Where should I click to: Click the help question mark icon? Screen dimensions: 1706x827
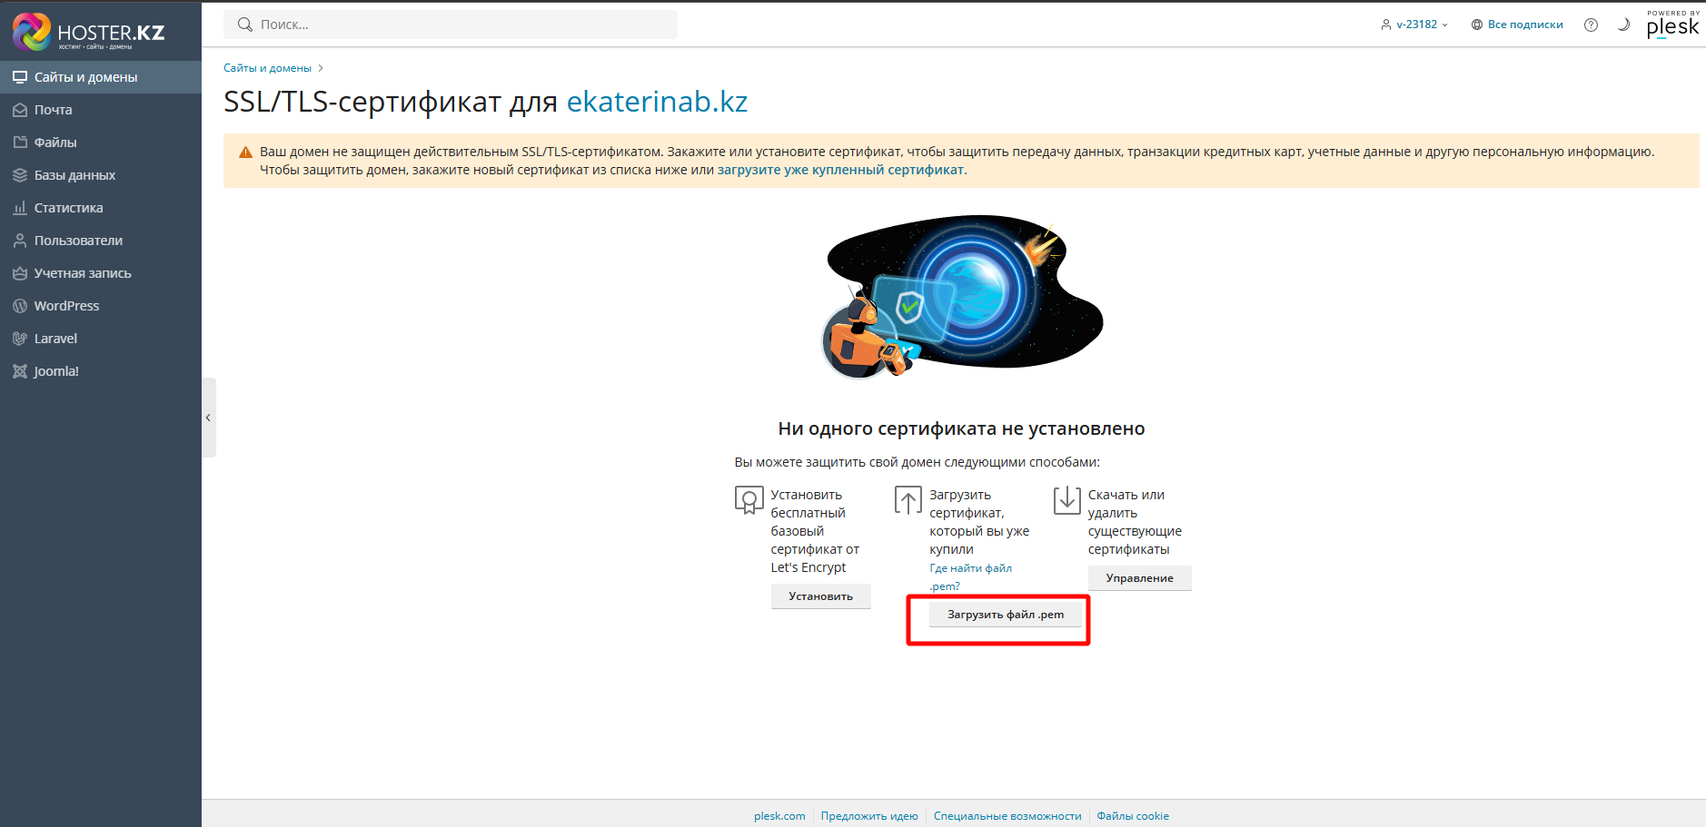click(1591, 25)
